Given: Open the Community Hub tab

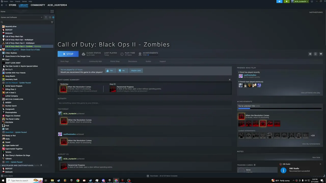Looking at the screenshot, I should 95,61.
